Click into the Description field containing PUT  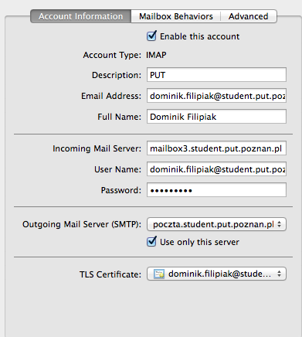216,75
